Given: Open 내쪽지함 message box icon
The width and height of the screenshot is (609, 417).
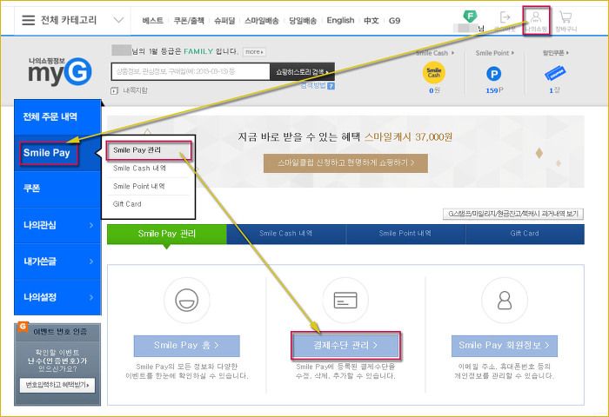Looking at the screenshot, I should click(114, 90).
